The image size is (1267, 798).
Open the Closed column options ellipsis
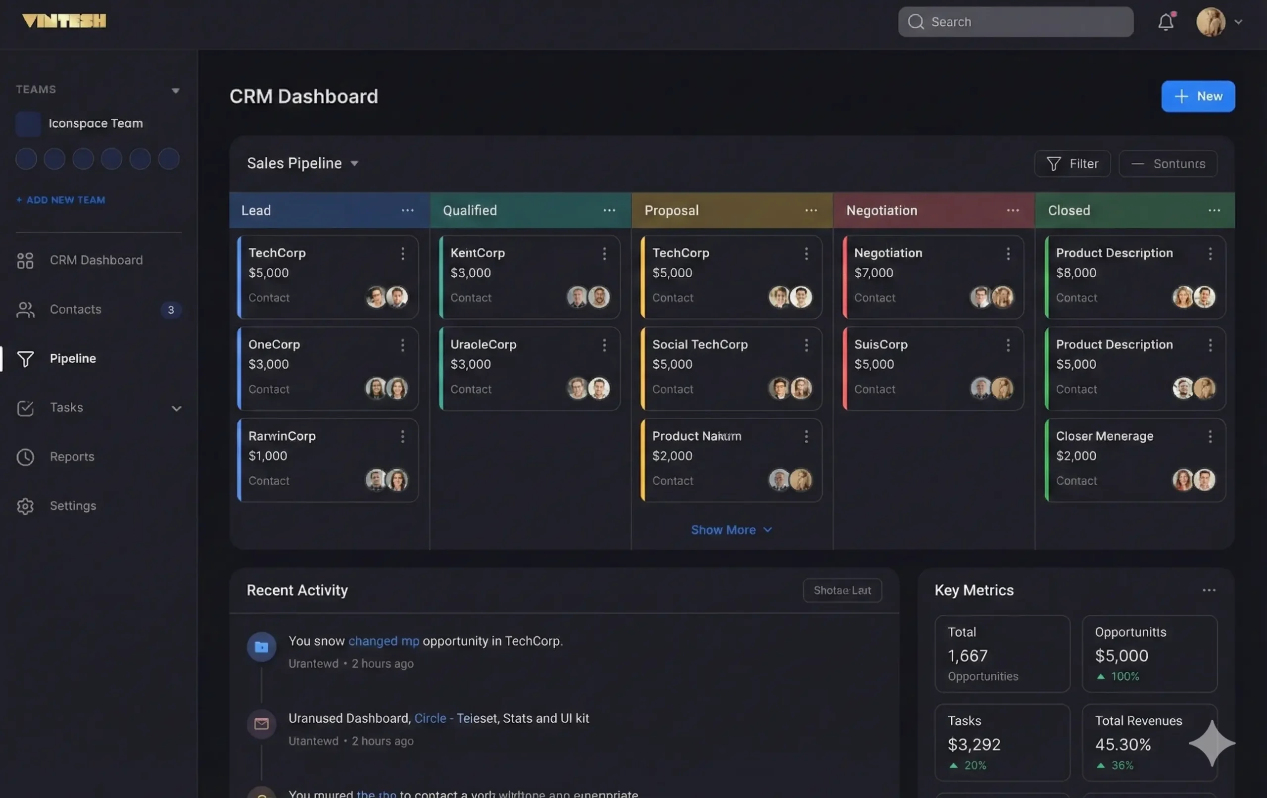(1214, 210)
